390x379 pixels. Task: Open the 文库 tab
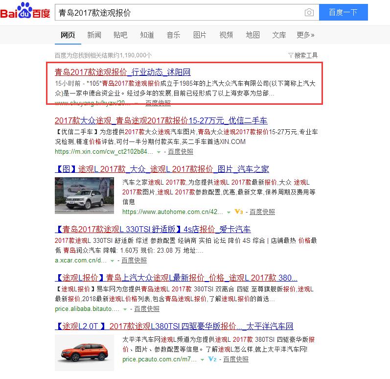pos(279,35)
